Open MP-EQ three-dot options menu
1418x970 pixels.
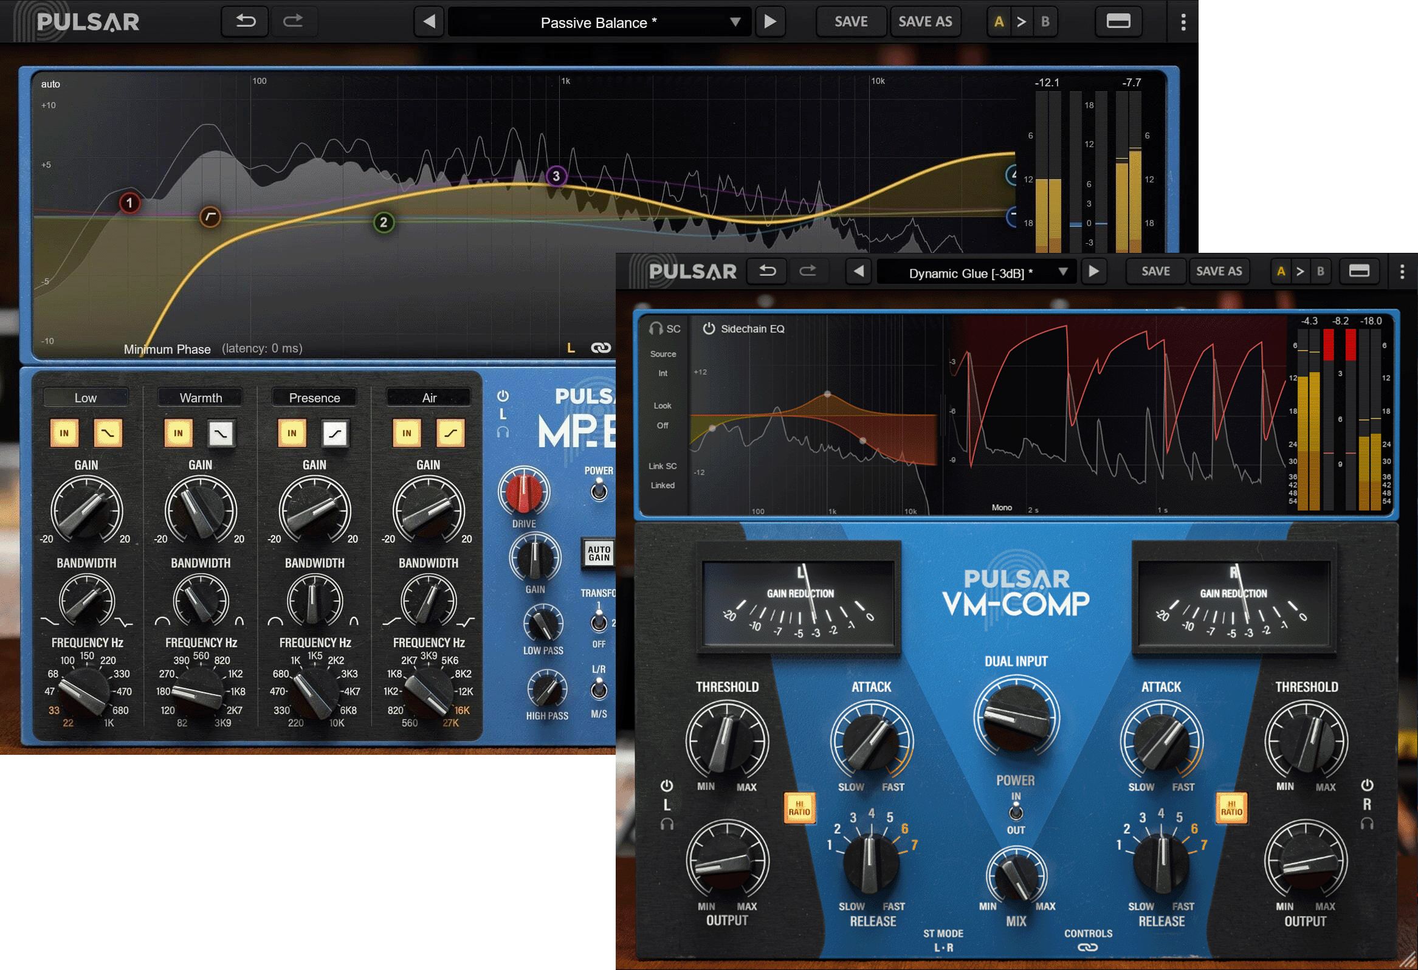(1183, 22)
